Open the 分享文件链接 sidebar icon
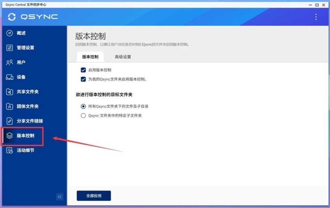The height and width of the screenshot is (208, 330). (x=10, y=121)
